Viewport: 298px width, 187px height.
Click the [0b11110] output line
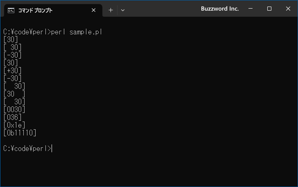[x=20, y=133]
